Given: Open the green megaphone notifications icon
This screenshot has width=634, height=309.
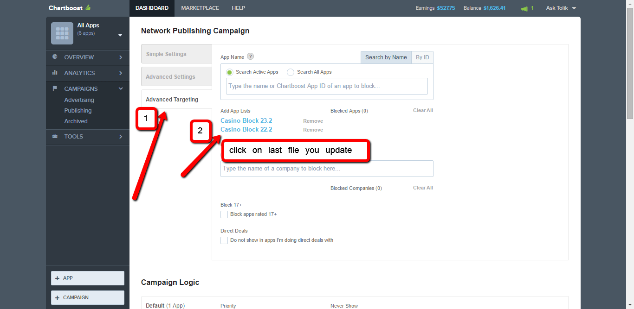Looking at the screenshot, I should [524, 8].
